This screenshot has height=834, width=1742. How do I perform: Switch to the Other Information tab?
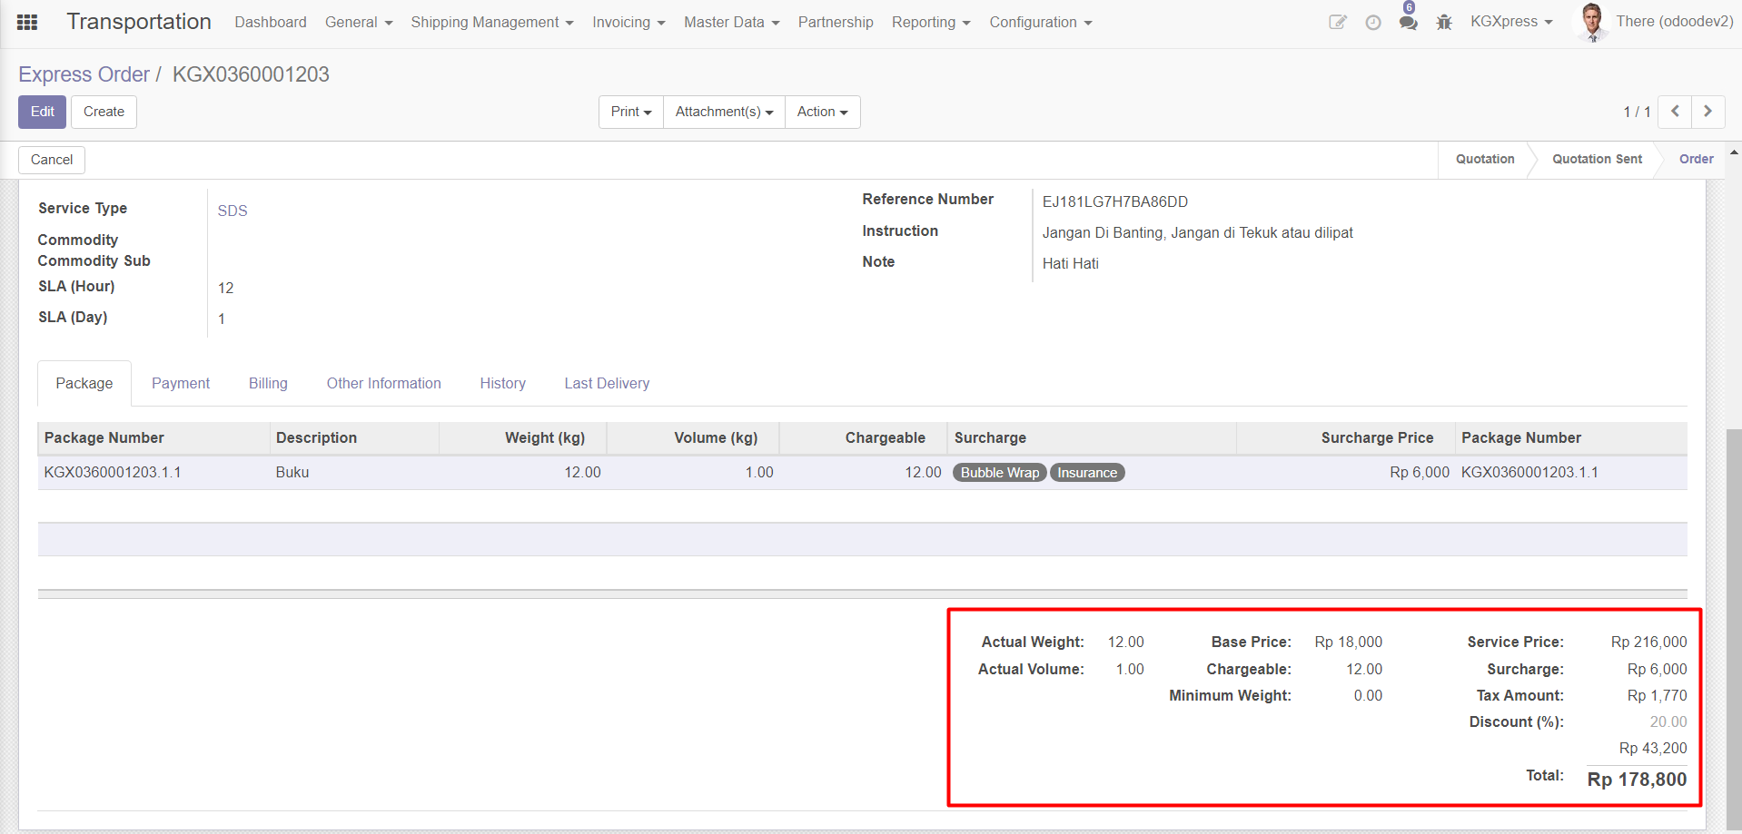click(384, 383)
